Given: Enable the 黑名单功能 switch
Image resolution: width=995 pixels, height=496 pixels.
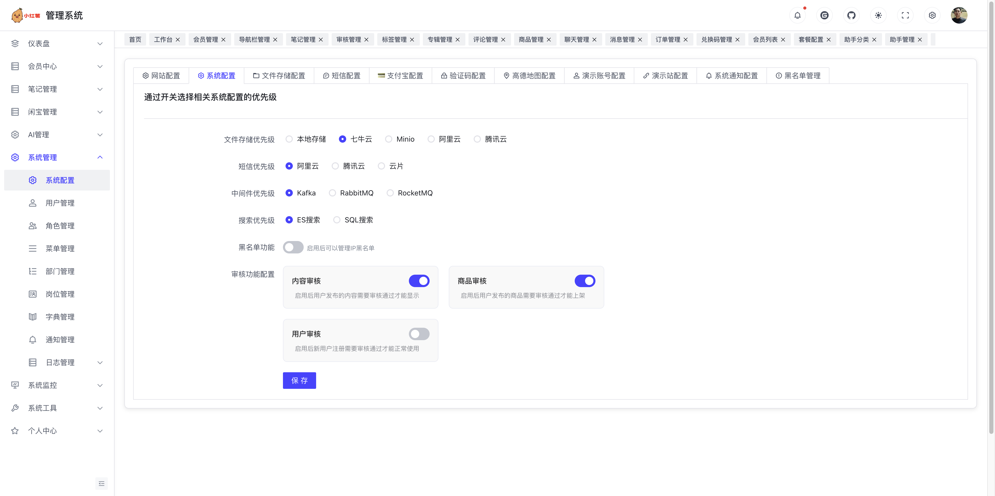Looking at the screenshot, I should [x=293, y=247].
